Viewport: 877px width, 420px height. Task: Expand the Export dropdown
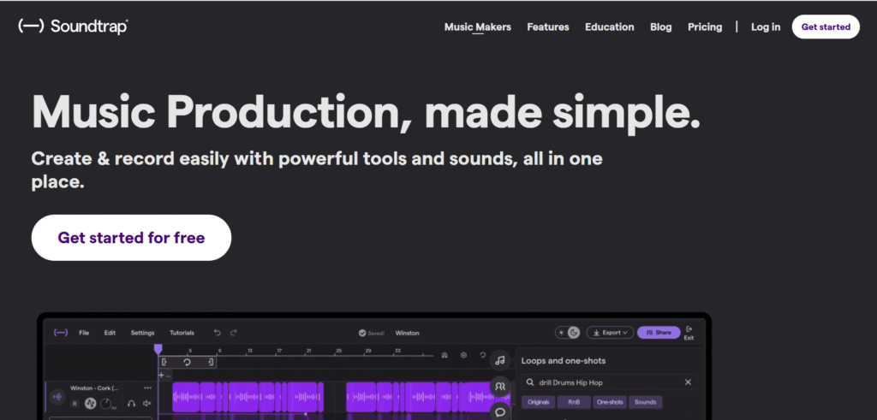click(x=612, y=332)
